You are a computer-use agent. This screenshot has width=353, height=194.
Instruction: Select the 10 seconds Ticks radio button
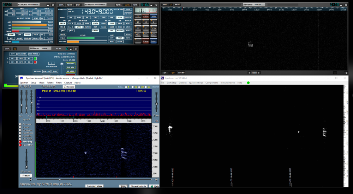133,86
